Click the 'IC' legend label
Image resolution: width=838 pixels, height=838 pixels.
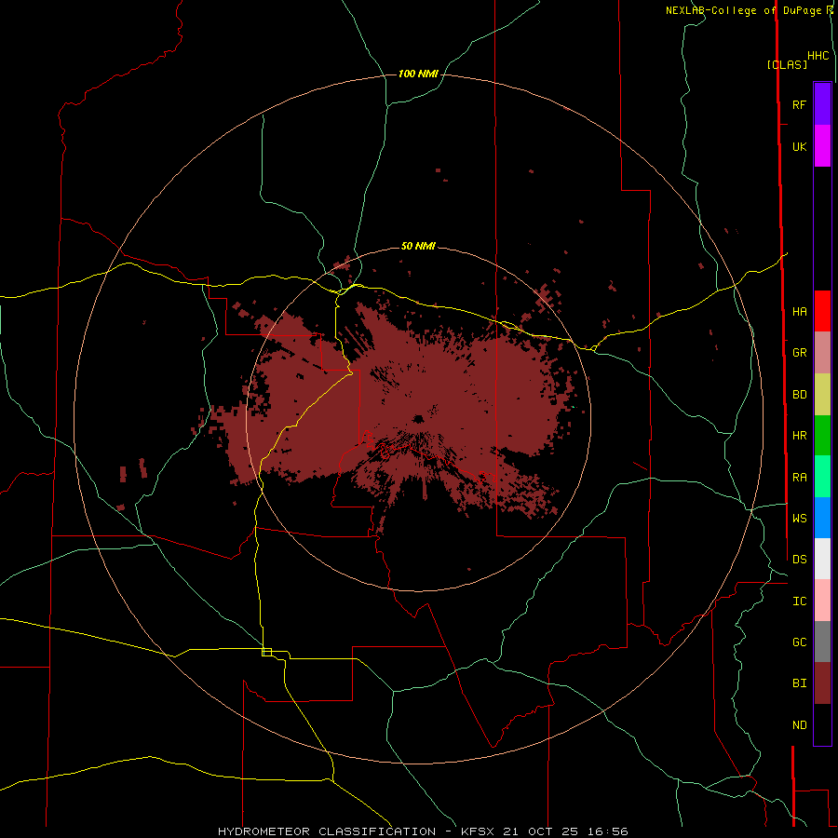coord(799,601)
